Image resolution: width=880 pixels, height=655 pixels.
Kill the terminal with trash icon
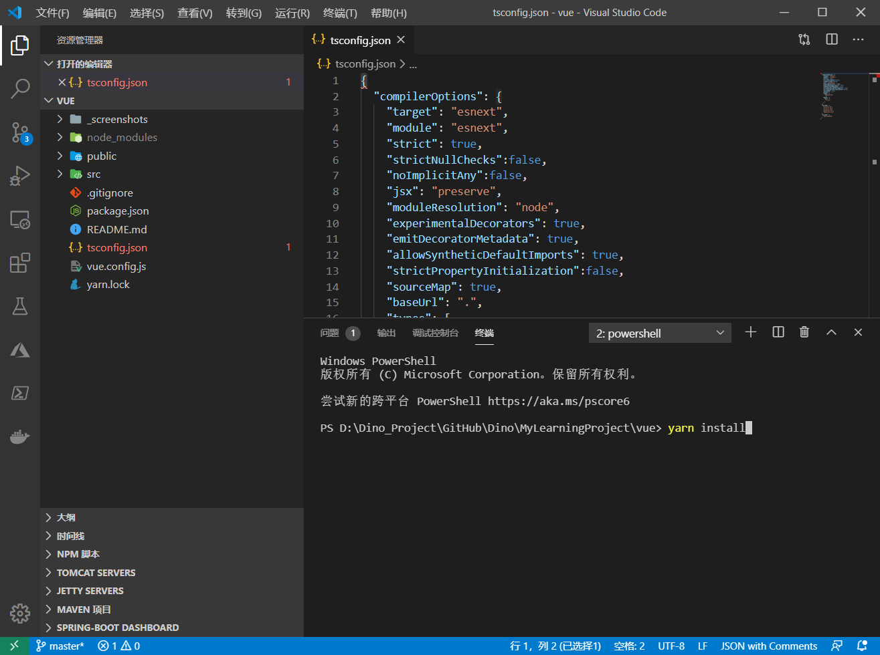[804, 332]
